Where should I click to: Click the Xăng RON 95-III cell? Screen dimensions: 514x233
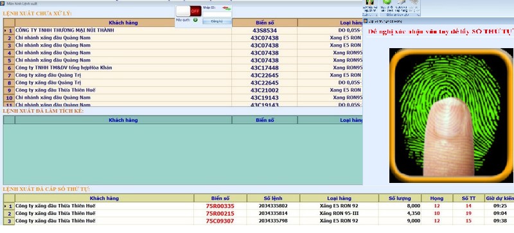pos(339,213)
